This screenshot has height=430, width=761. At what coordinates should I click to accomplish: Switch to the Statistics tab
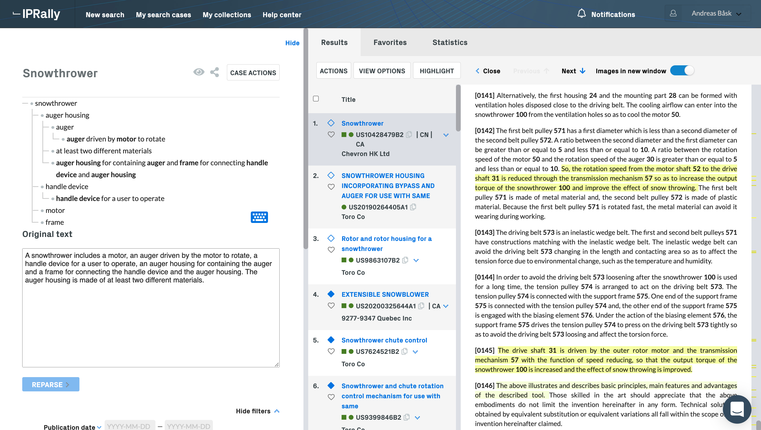(449, 42)
